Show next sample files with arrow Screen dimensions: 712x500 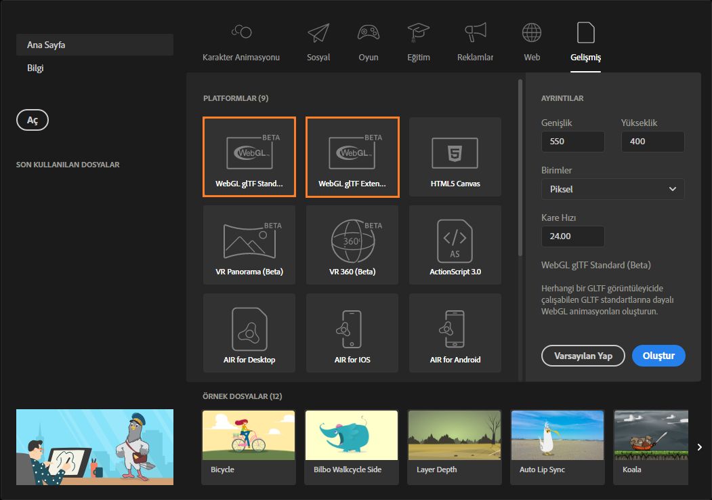tap(699, 447)
